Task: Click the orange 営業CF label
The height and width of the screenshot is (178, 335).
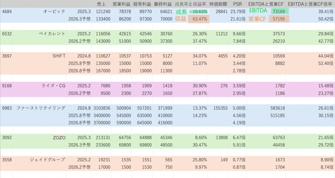Action: [257, 19]
